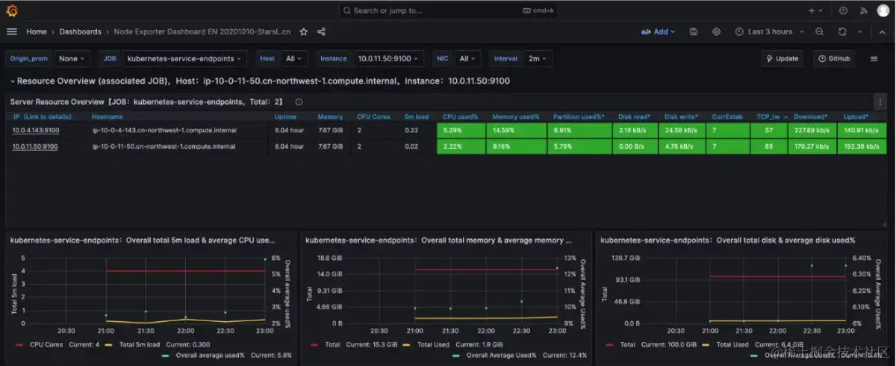Open the user profile avatar
Viewport: 896px width, 366px height.
click(x=883, y=10)
